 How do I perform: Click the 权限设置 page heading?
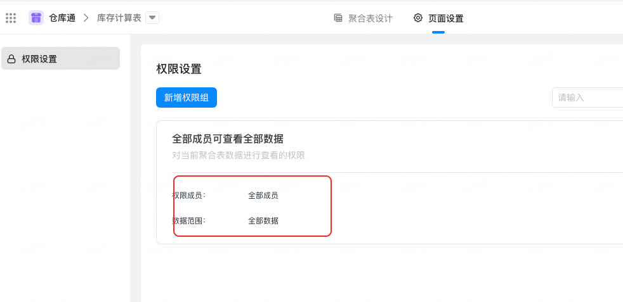[x=179, y=69]
